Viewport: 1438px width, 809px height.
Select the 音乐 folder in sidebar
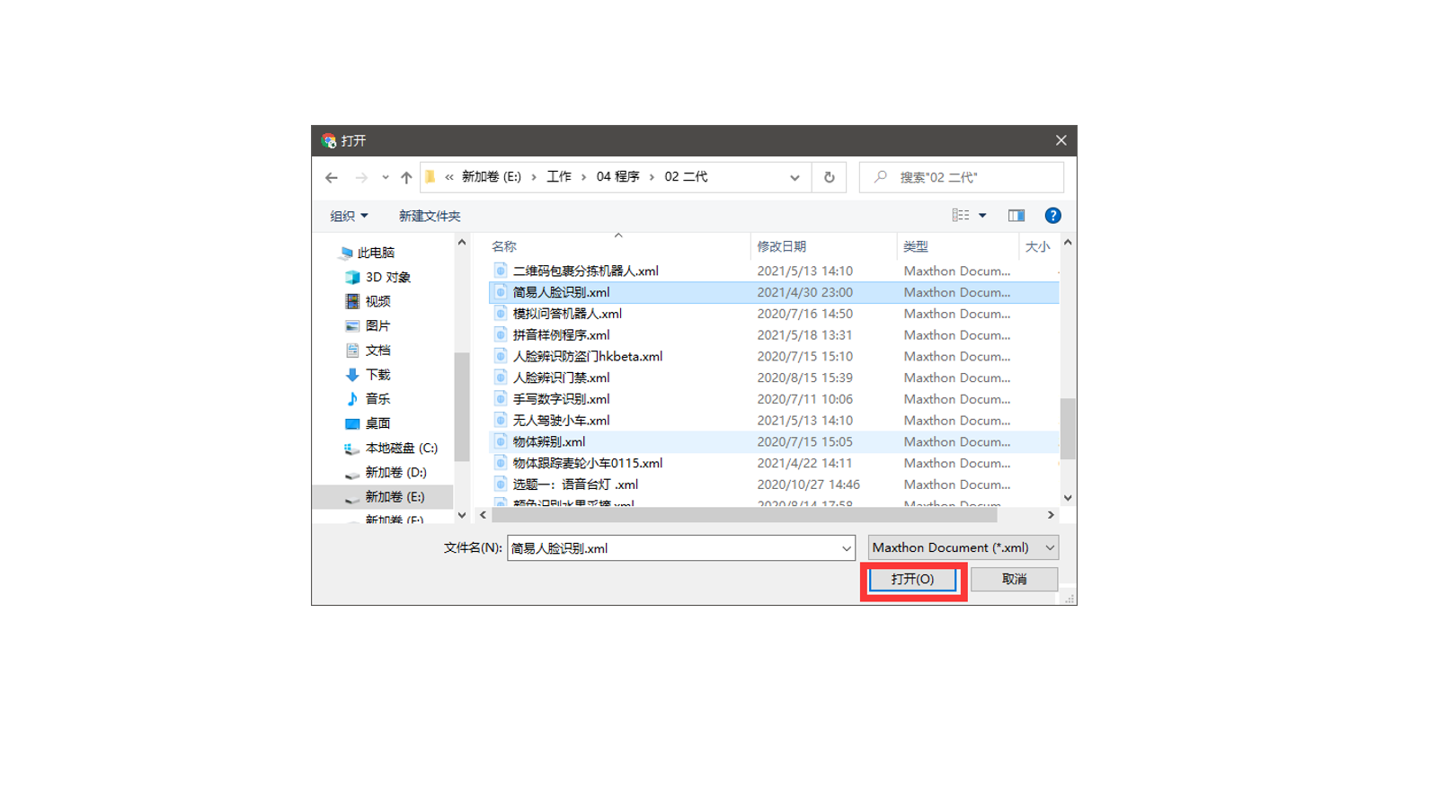(x=377, y=399)
